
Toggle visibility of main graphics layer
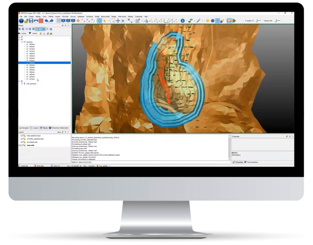click(22, 136)
